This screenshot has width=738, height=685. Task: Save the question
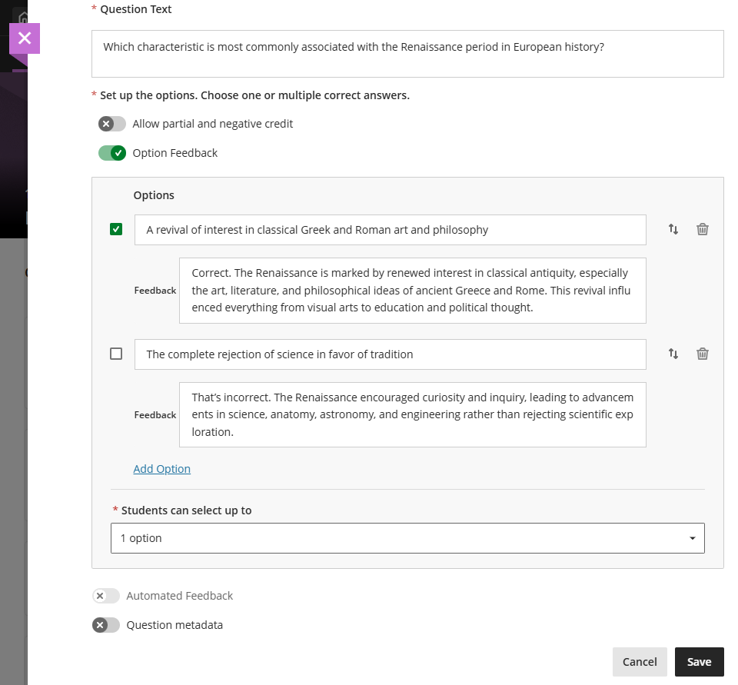pos(699,662)
